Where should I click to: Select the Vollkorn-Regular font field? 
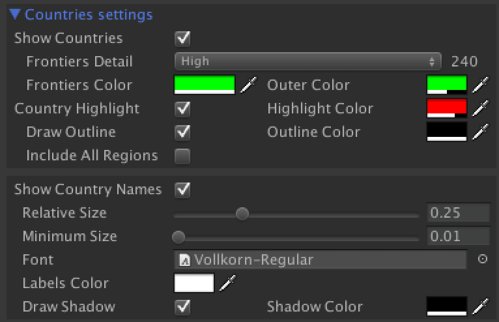pos(321,259)
